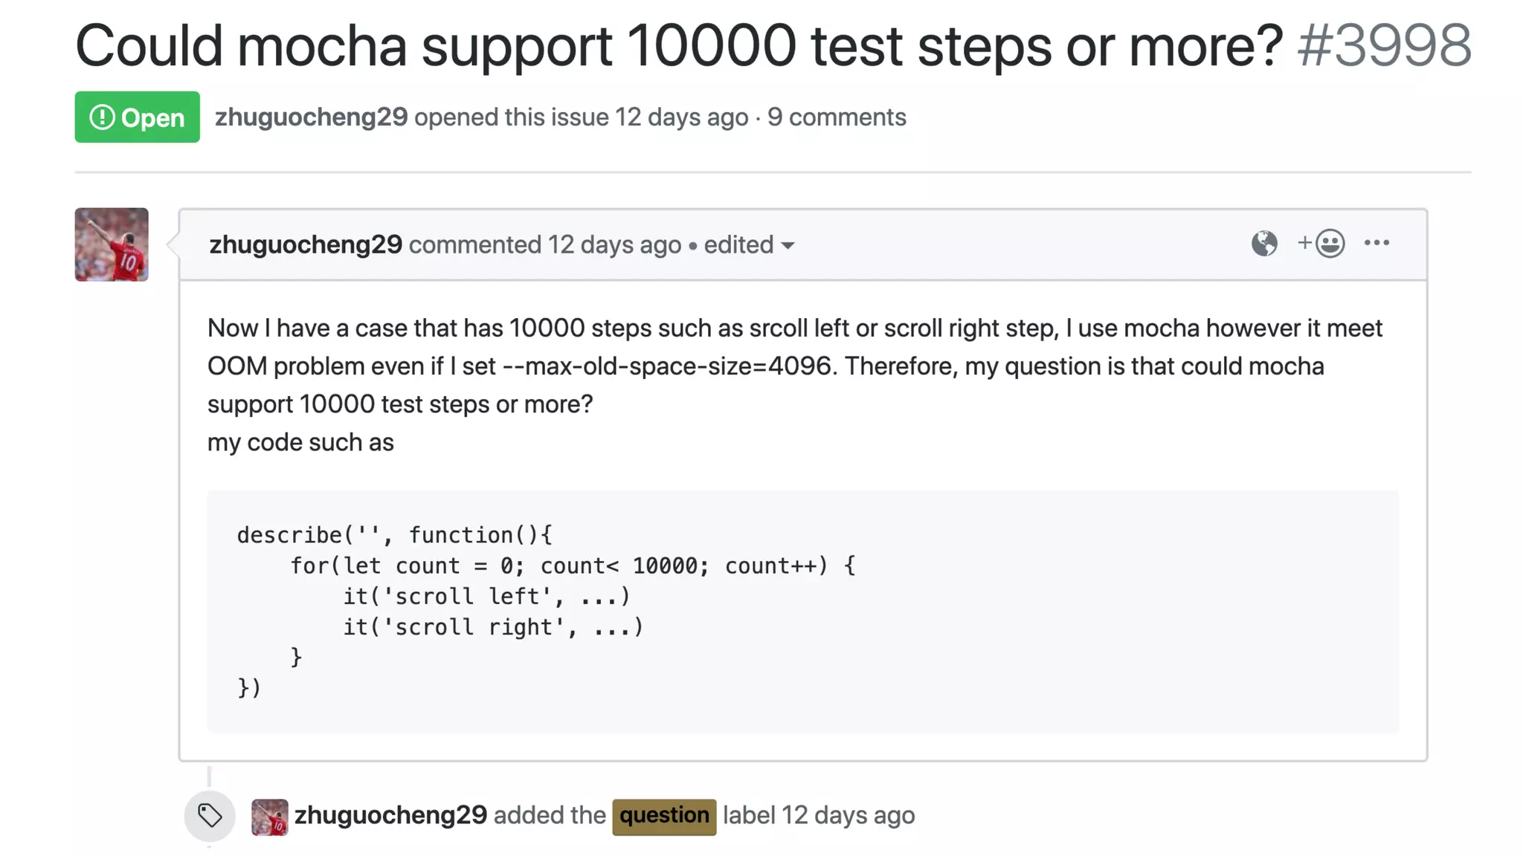Click small avatar in the label event
This screenshot has height=856, width=1523.
coord(269,817)
